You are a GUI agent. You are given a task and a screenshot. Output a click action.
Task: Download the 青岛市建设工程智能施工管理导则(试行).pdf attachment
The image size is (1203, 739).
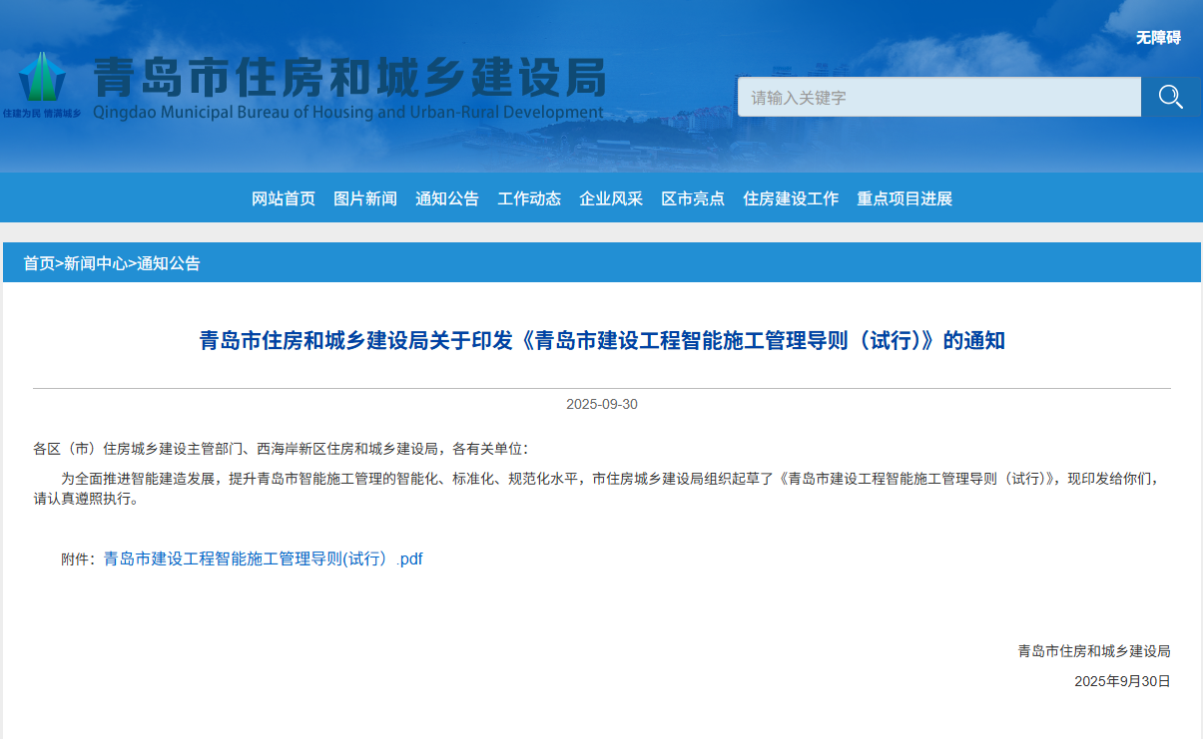pyautogui.click(x=264, y=559)
